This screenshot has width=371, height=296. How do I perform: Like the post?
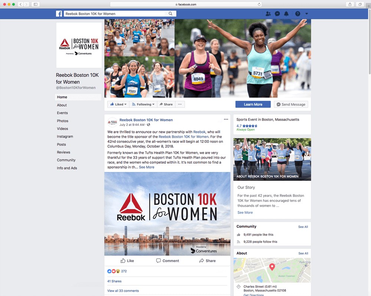pos(127,261)
